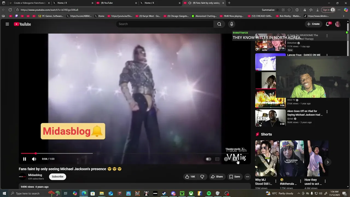Click Windows taskbar search box

point(35,193)
